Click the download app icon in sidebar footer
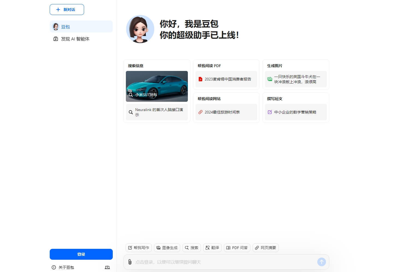This screenshot has height=272, width=394. tap(107, 267)
